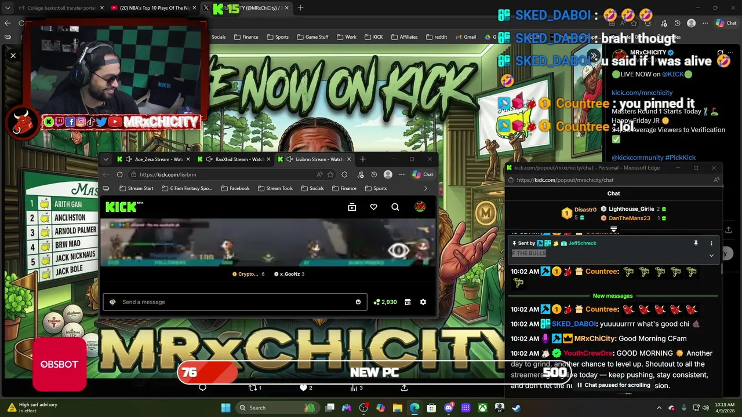Screen dimensions: 742x417
Task: Click the retweet icon under image
Action: click(x=253, y=387)
